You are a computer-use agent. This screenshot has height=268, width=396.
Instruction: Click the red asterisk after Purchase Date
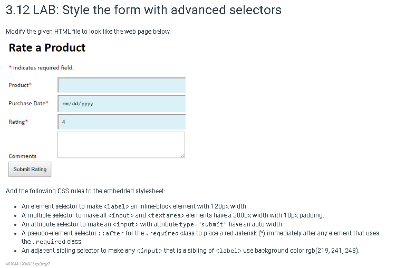(x=47, y=102)
